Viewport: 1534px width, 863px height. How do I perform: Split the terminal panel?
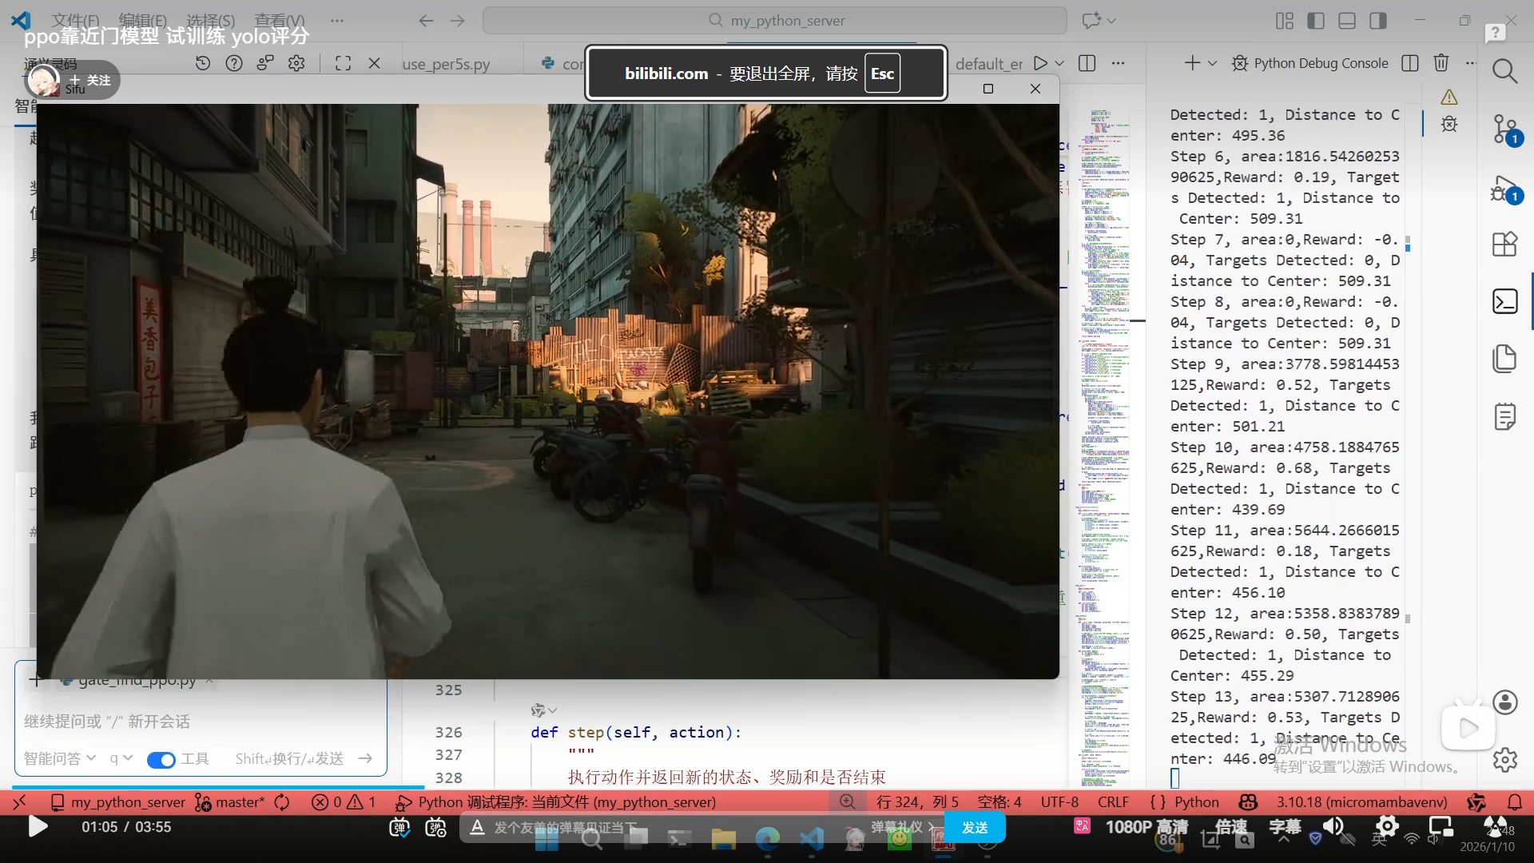point(1410,63)
